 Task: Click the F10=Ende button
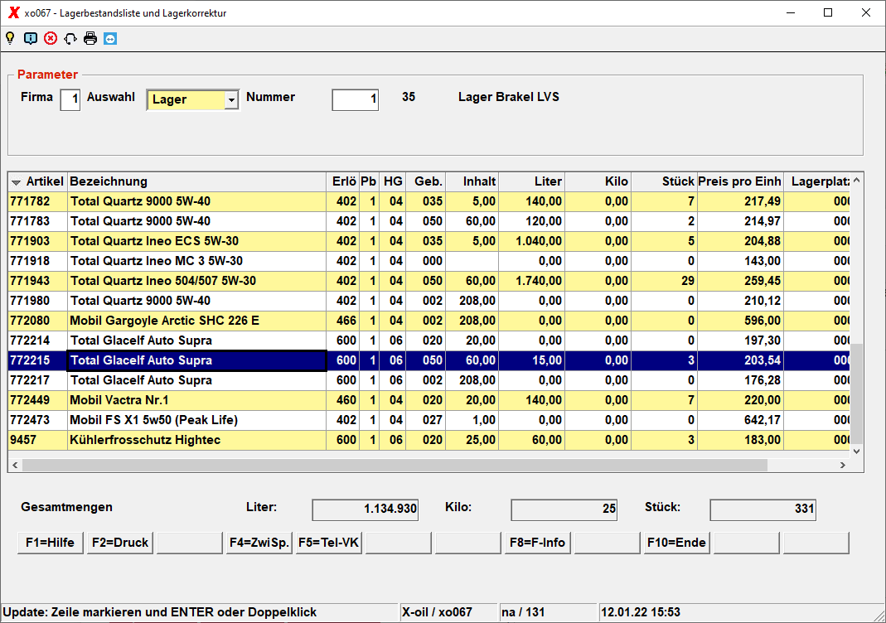point(677,543)
